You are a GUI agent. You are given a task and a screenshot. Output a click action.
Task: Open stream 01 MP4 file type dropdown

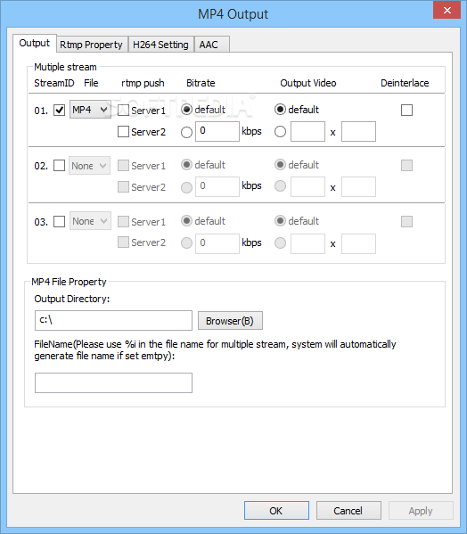(90, 110)
